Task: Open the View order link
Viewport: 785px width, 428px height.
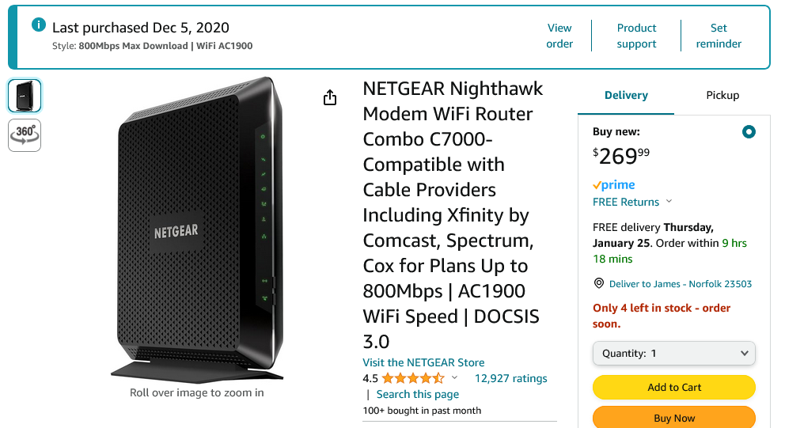Action: (559, 36)
